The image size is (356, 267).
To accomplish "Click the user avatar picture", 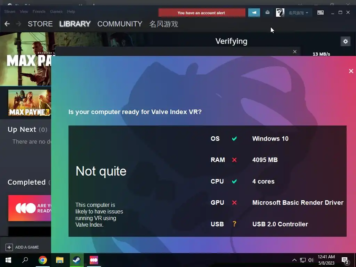I will click(x=280, y=13).
